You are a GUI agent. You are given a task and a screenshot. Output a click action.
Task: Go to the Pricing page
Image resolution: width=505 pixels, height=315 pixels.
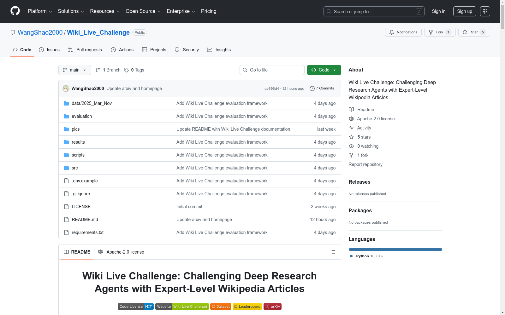[209, 11]
